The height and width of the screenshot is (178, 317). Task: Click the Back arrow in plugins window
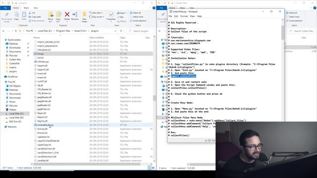[x=3, y=31]
